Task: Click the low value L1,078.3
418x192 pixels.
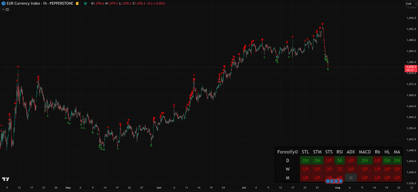Action: click(x=125, y=4)
